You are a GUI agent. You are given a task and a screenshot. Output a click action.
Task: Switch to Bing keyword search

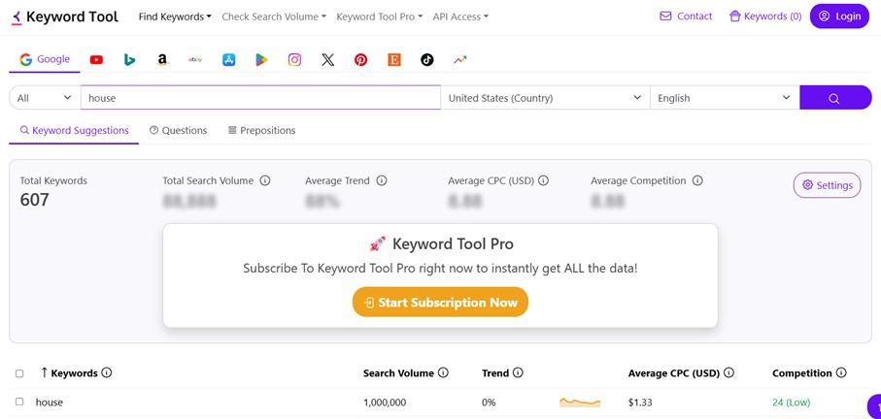129,60
